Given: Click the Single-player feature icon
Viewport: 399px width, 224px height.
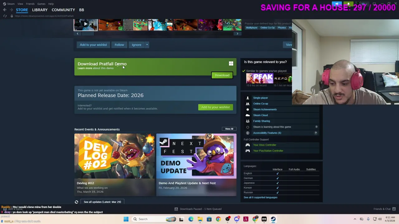Looking at the screenshot, I should coord(248,98).
